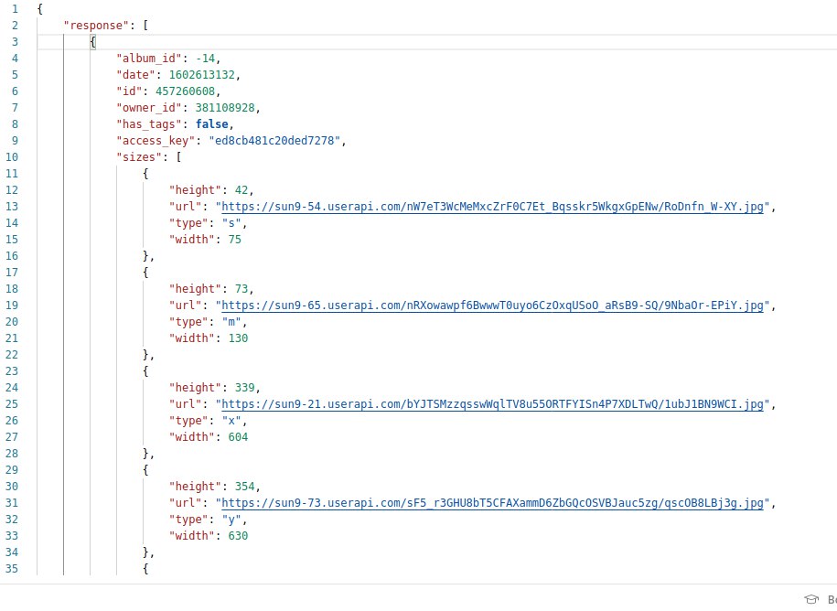Click line number 1 in the gutter

pos(15,9)
